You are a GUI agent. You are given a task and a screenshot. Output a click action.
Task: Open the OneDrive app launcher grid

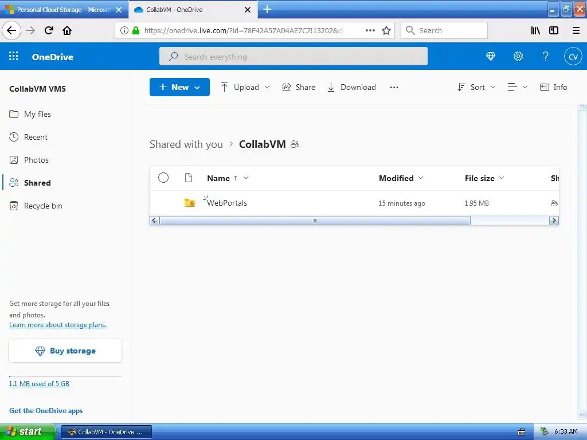14,56
